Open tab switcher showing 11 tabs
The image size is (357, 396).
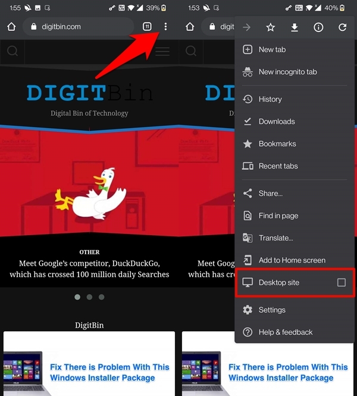(147, 27)
